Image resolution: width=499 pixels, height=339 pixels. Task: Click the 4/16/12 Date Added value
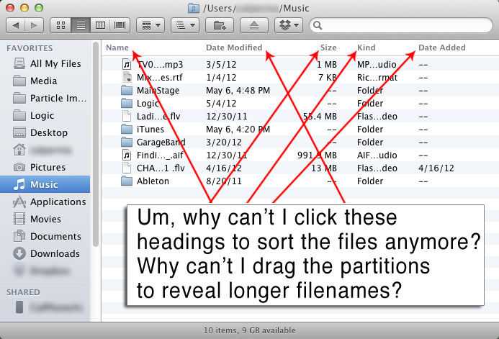click(436, 168)
